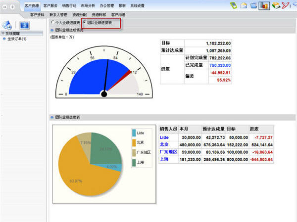297x222 pixels.
Task: Open the 广东地区 salesperson link
Action: (168, 152)
